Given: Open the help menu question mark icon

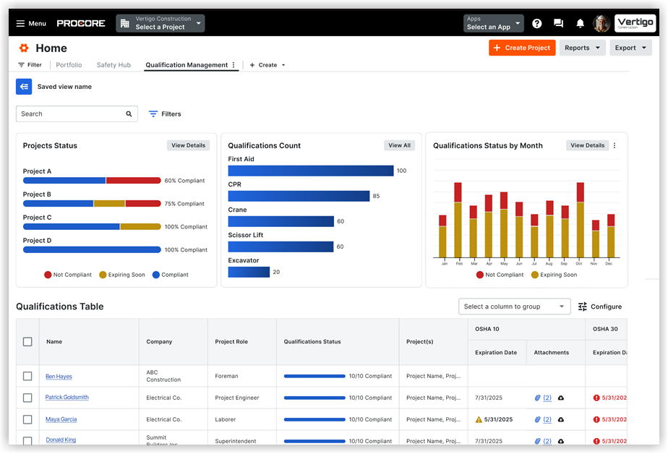Looking at the screenshot, I should (x=536, y=23).
